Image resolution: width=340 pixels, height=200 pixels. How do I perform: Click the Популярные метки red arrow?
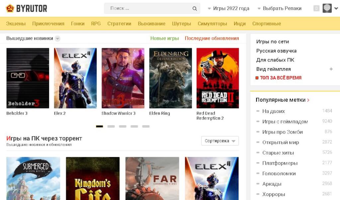(308, 100)
